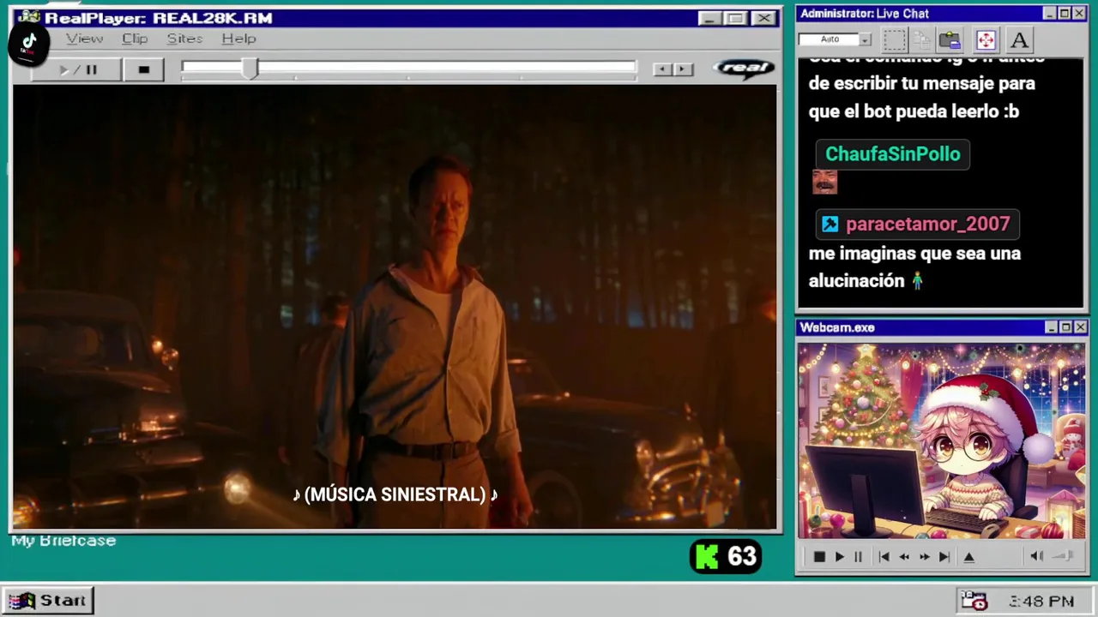
Task: Click the font letter A icon
Action: point(1018,39)
